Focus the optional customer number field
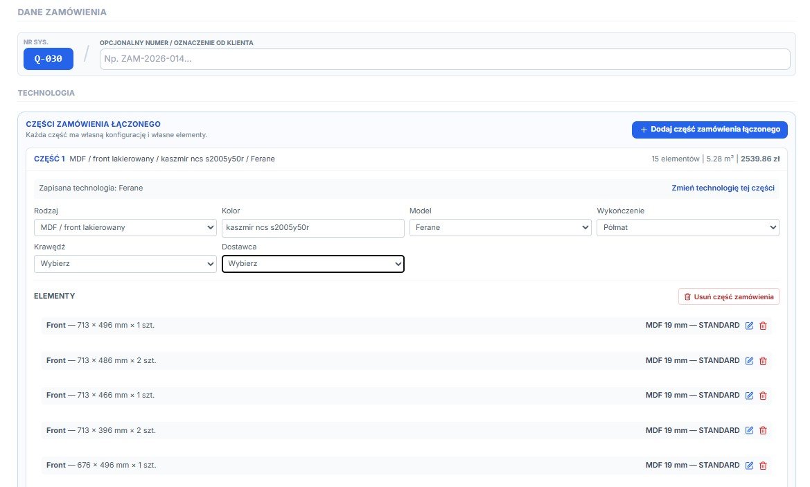Image resolution: width=810 pixels, height=487 pixels. [x=445, y=59]
